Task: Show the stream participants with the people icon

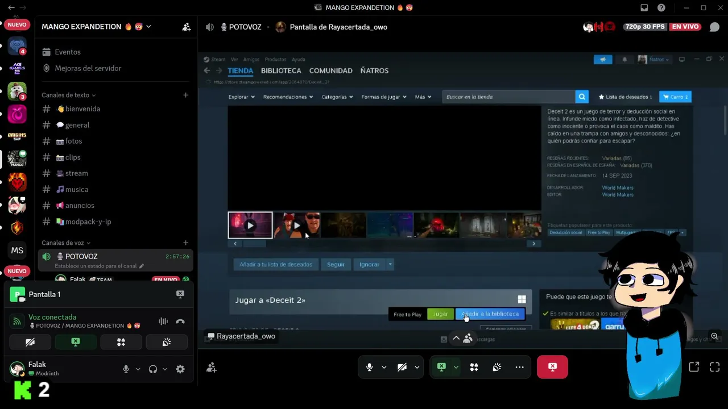Action: (468, 339)
